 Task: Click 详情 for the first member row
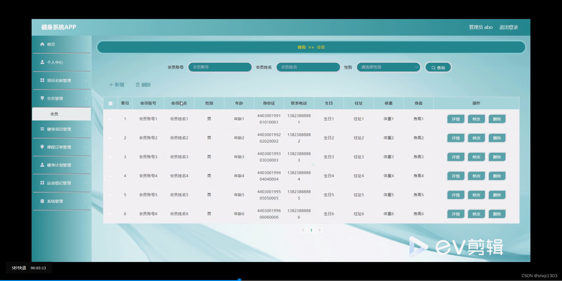click(455, 119)
